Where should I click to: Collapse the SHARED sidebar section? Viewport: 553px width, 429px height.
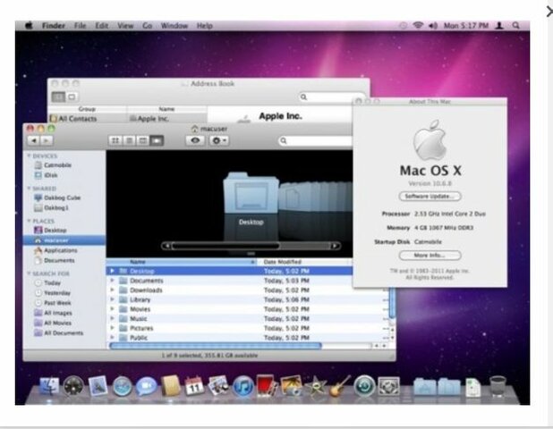[29, 189]
